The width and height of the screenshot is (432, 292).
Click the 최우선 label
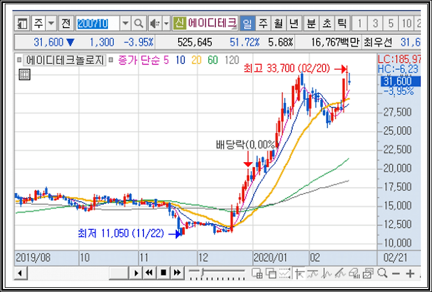tap(379, 42)
